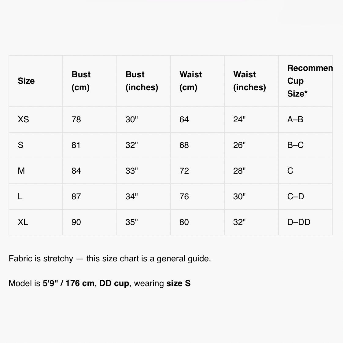
Task: Click the S size row label
Action: click(x=20, y=145)
